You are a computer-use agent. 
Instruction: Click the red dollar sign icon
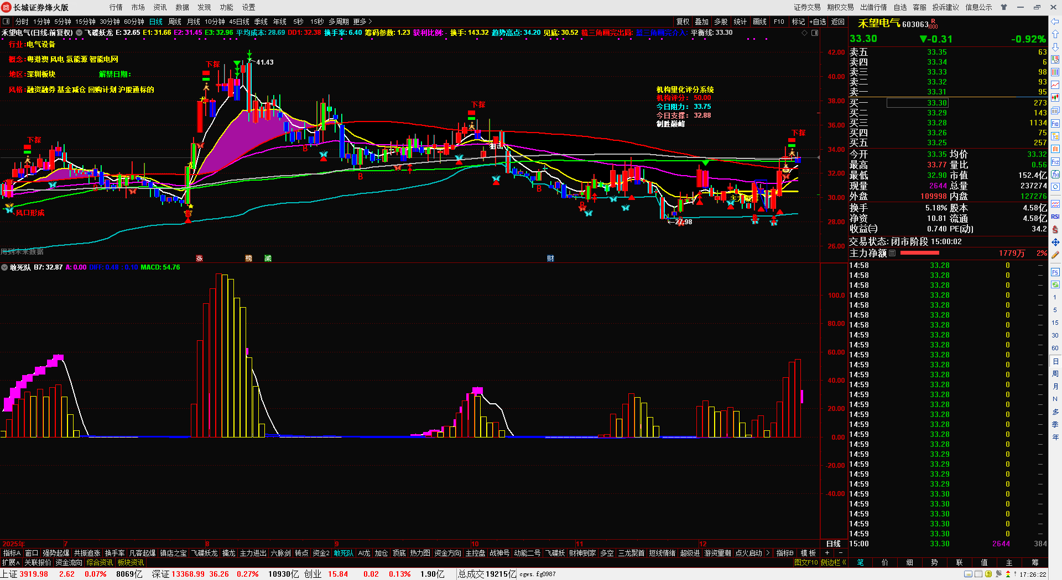pyautogui.click(x=1055, y=229)
